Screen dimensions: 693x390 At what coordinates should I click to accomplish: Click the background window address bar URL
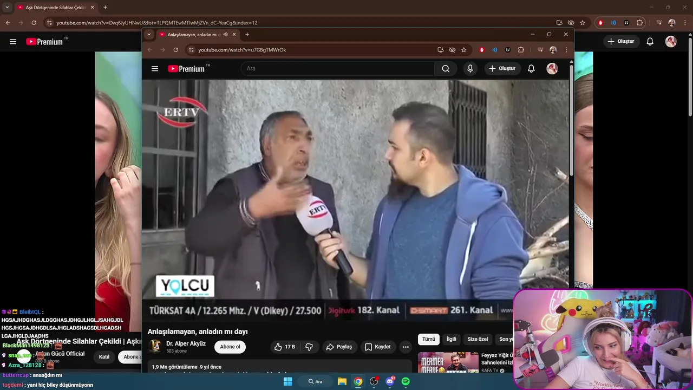[157, 23]
